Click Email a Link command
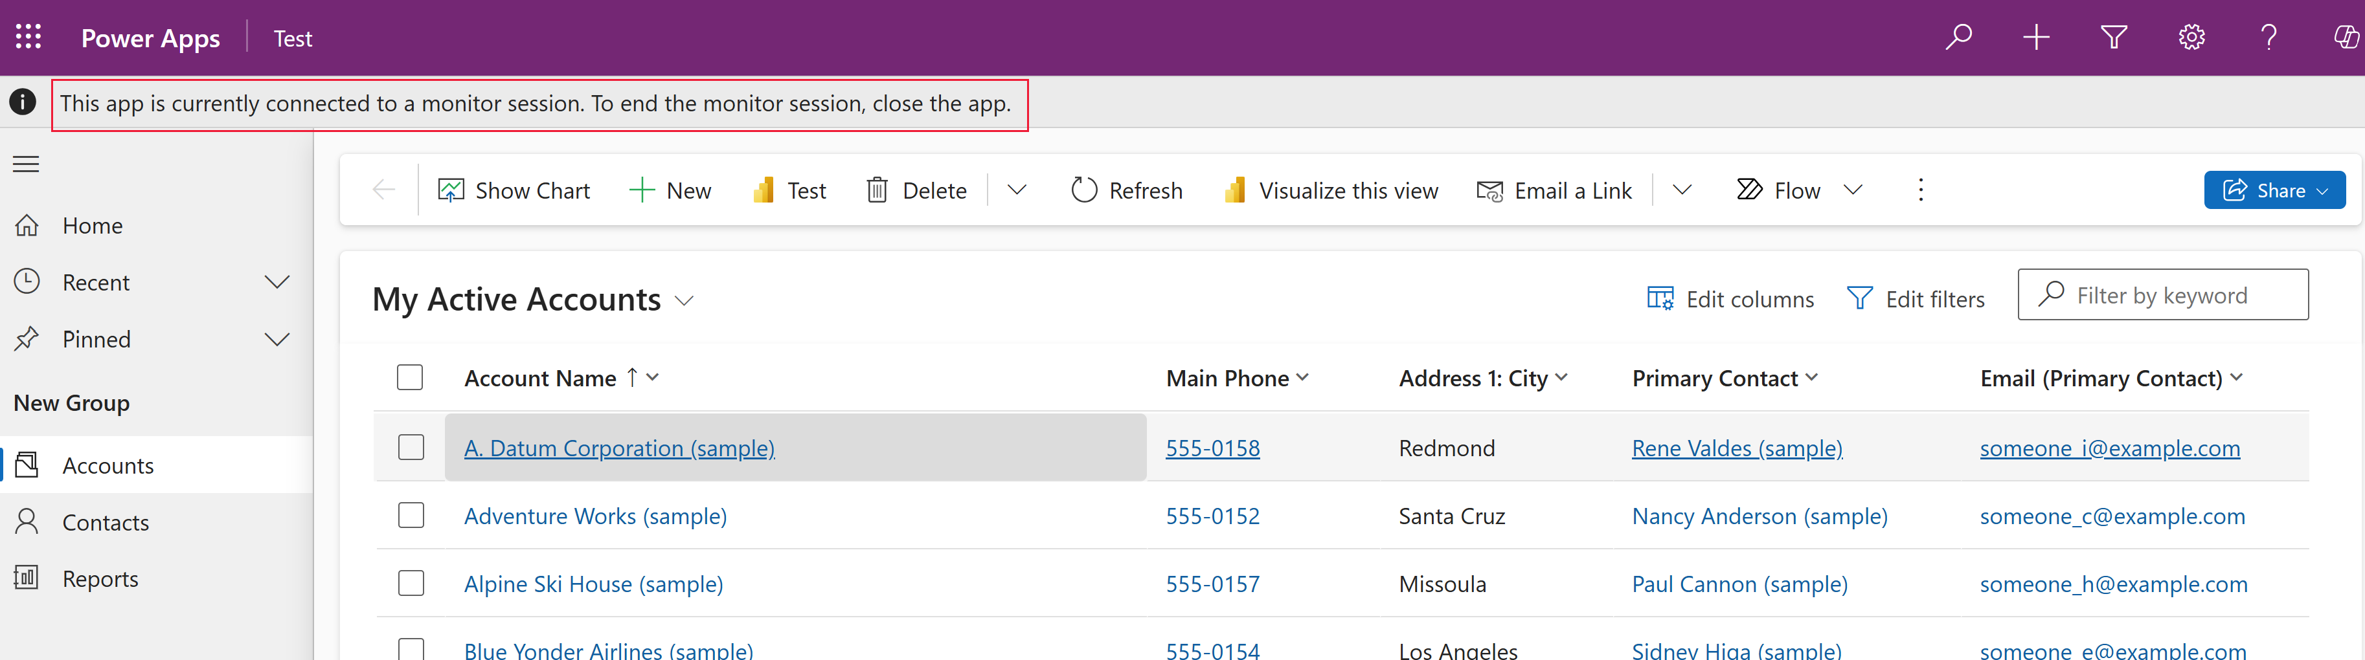Screen dimensions: 2365x660 pyautogui.click(x=1554, y=190)
